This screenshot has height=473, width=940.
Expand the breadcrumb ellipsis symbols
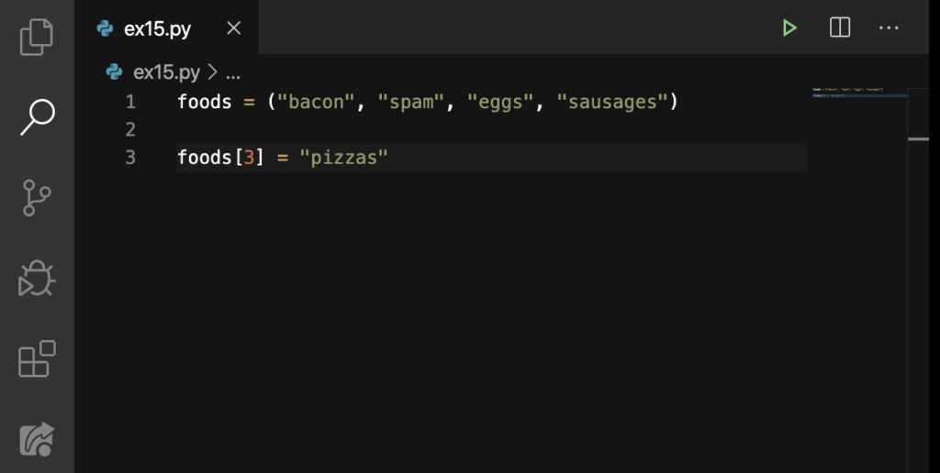click(x=232, y=74)
